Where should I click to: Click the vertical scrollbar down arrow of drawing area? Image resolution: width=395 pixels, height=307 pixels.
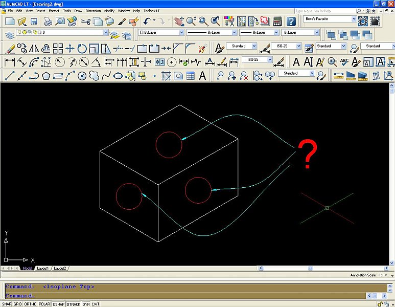click(392, 263)
